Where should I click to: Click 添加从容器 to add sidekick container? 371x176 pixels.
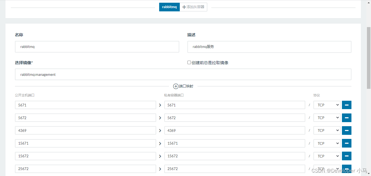(193, 7)
